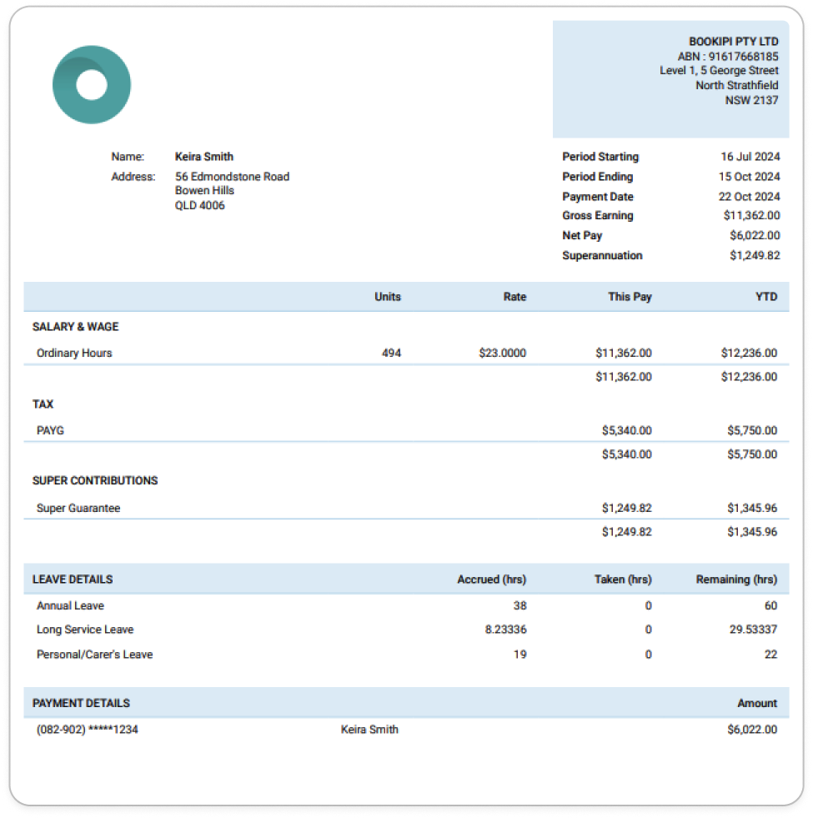Click the teal circular company logo
Image resolution: width=813 pixels, height=818 pixels.
92,83
